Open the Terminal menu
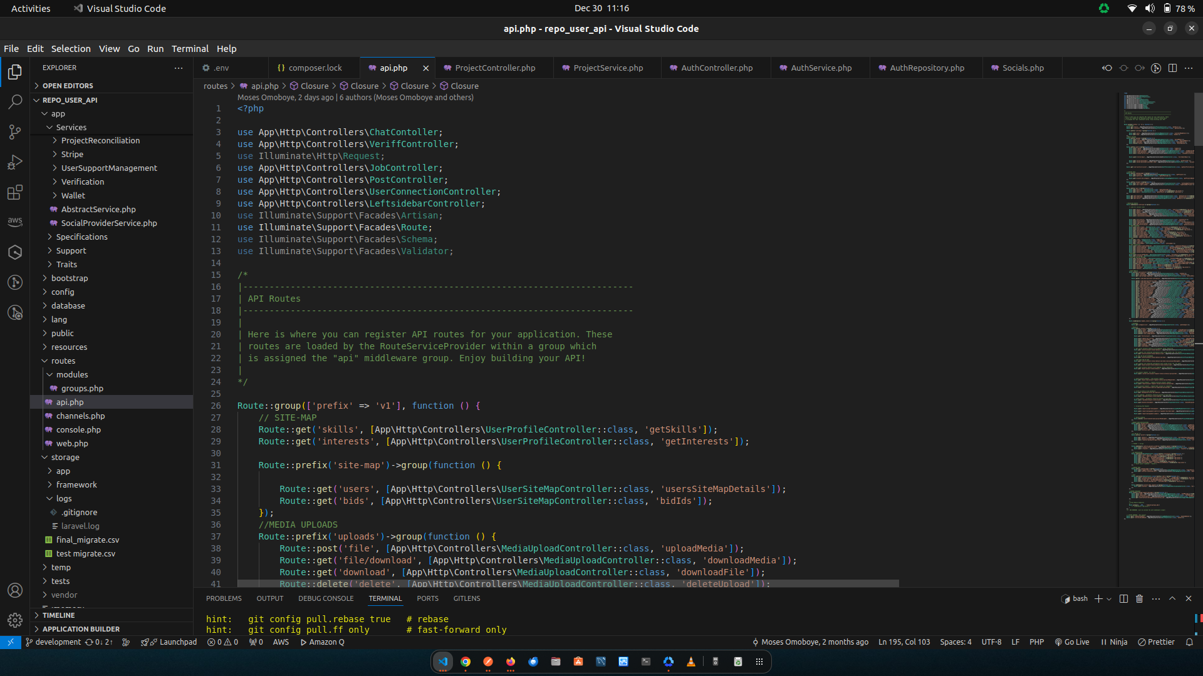The height and width of the screenshot is (676, 1203). click(x=190, y=49)
